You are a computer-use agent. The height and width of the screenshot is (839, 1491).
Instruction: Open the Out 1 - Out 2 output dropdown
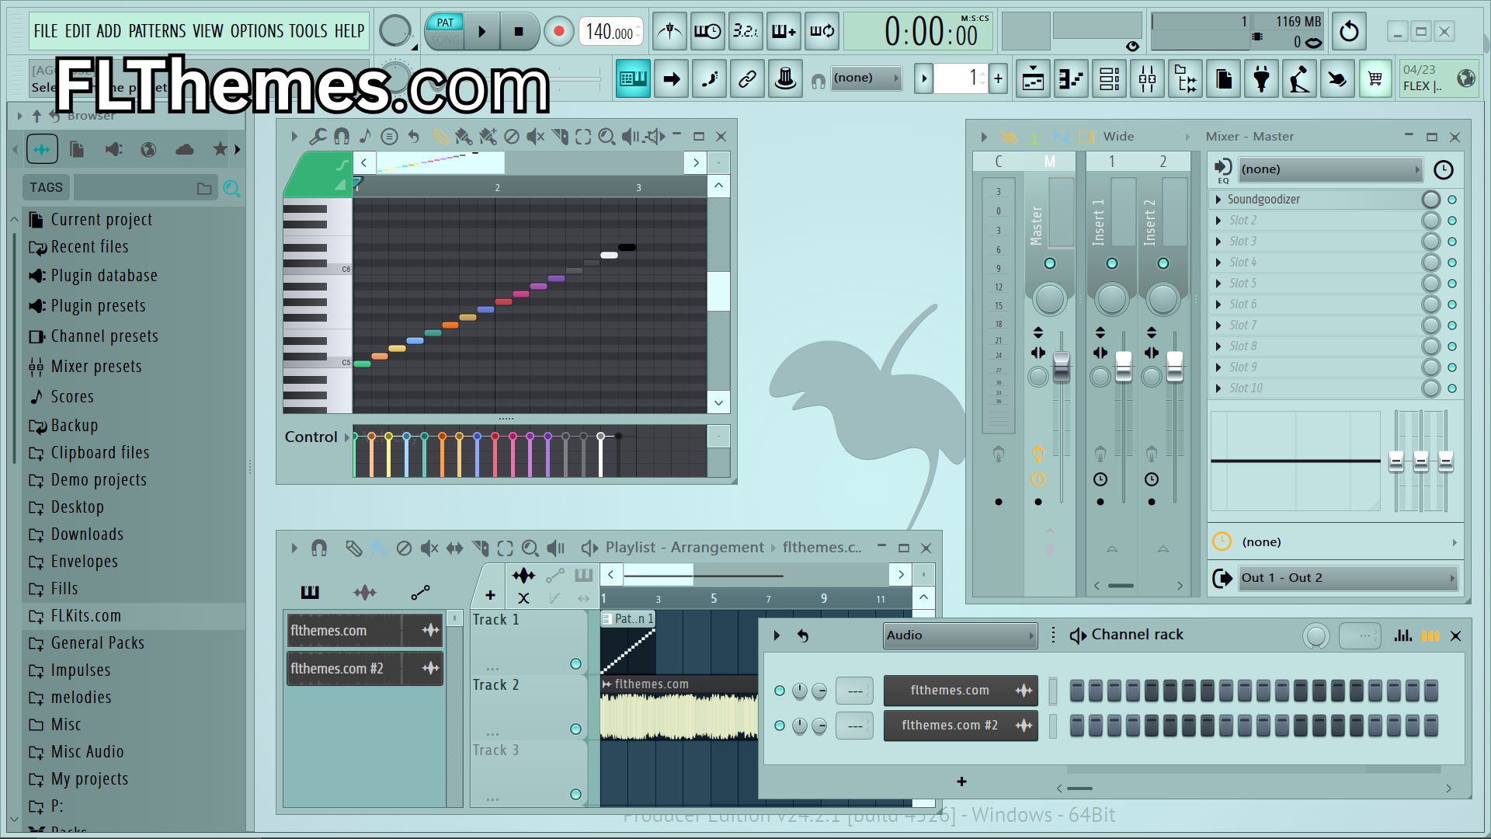(1347, 578)
